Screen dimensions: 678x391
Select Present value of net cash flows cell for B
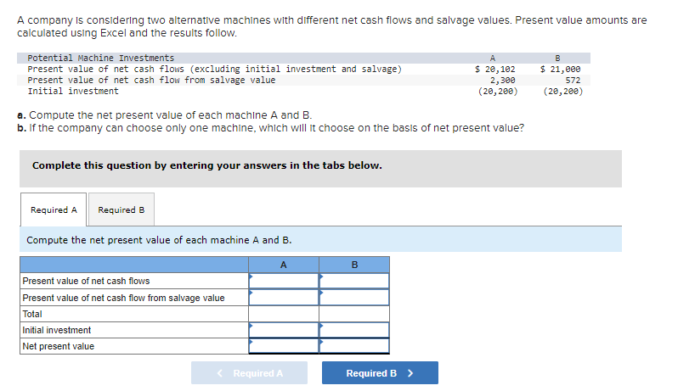pyautogui.click(x=354, y=281)
